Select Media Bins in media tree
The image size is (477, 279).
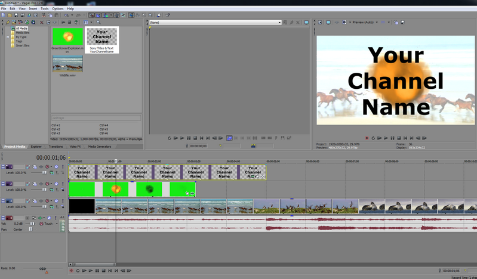tap(23, 33)
